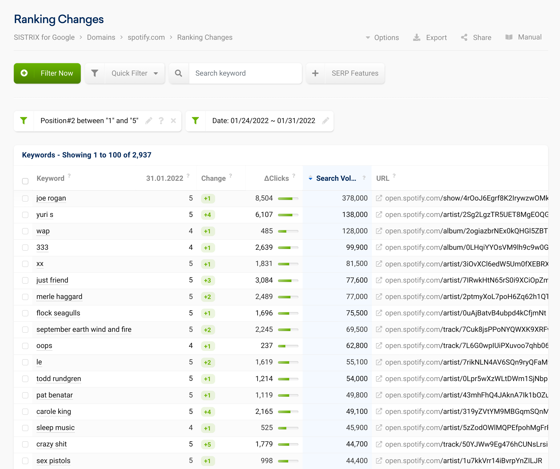560x469 pixels.
Task: Edit the Date filter with pencil icon
Action: click(325, 121)
